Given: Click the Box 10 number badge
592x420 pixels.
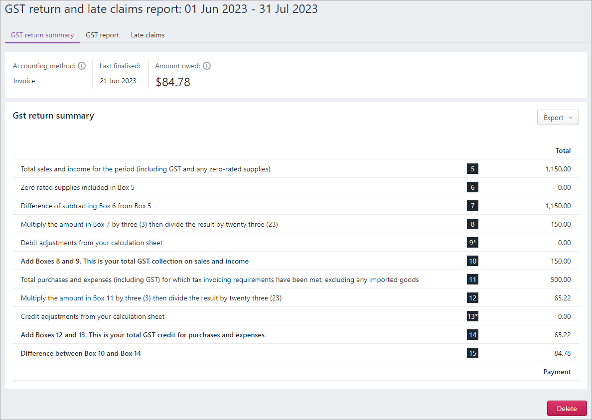Looking at the screenshot, I should click(x=472, y=261).
